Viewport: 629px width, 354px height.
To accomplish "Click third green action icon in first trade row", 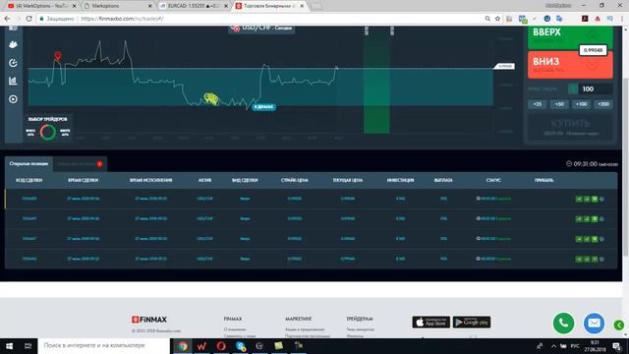I will [x=595, y=199].
